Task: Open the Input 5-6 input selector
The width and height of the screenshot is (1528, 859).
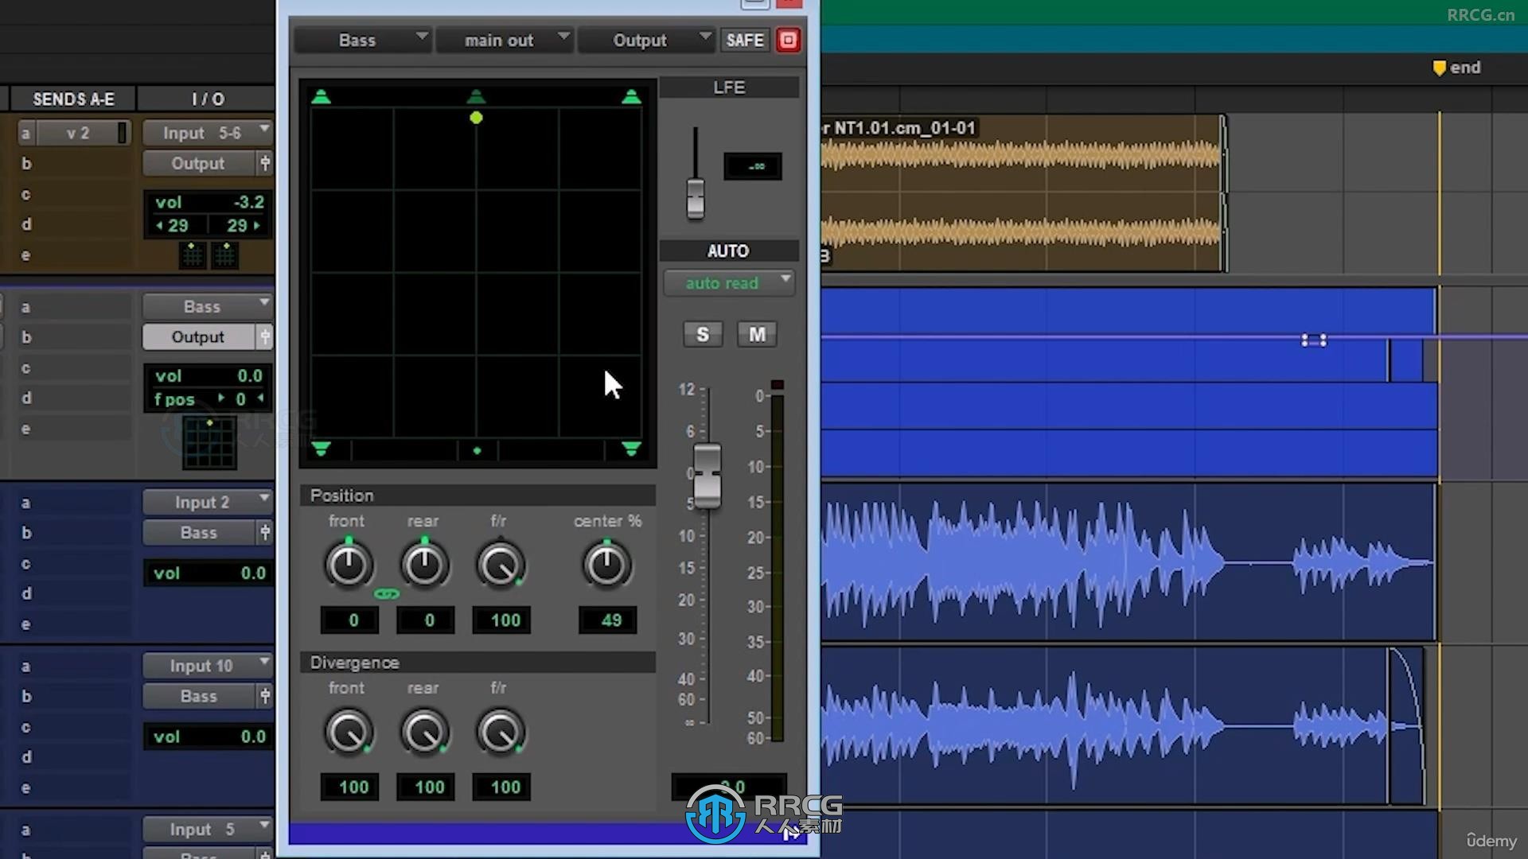Action: pyautogui.click(x=208, y=133)
